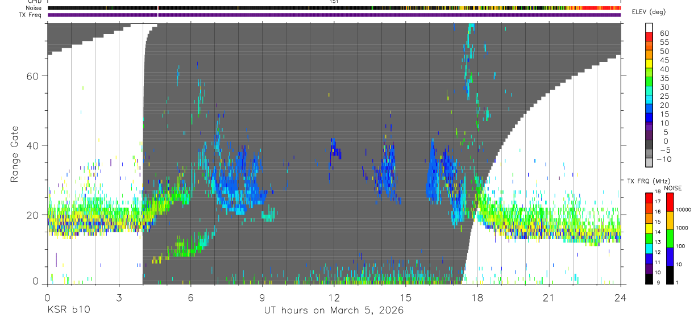This screenshot has width=698, height=322.
Task: Click the 'TX Freq' row label at top left
Action: pos(31,15)
